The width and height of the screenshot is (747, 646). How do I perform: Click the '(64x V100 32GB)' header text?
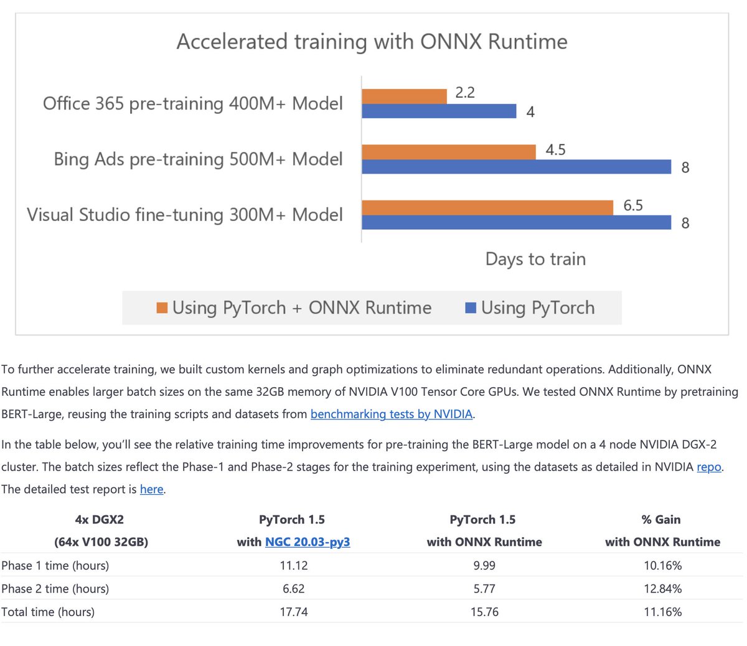click(101, 542)
